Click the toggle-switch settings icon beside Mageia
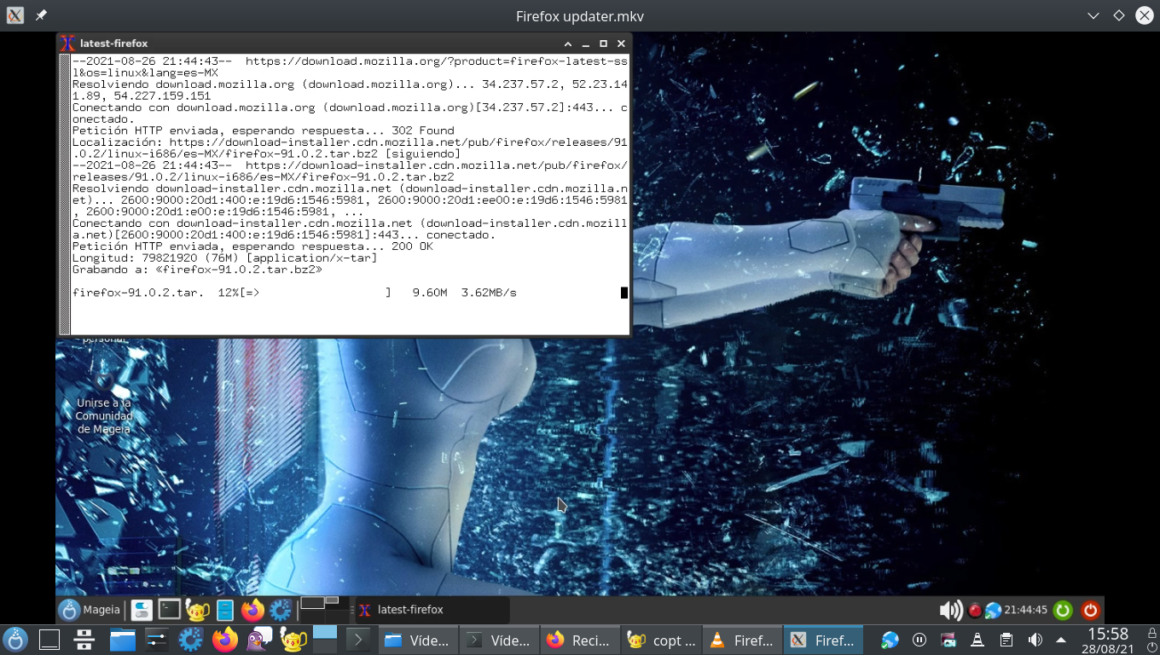Viewport: 1160px width, 655px height. (142, 610)
